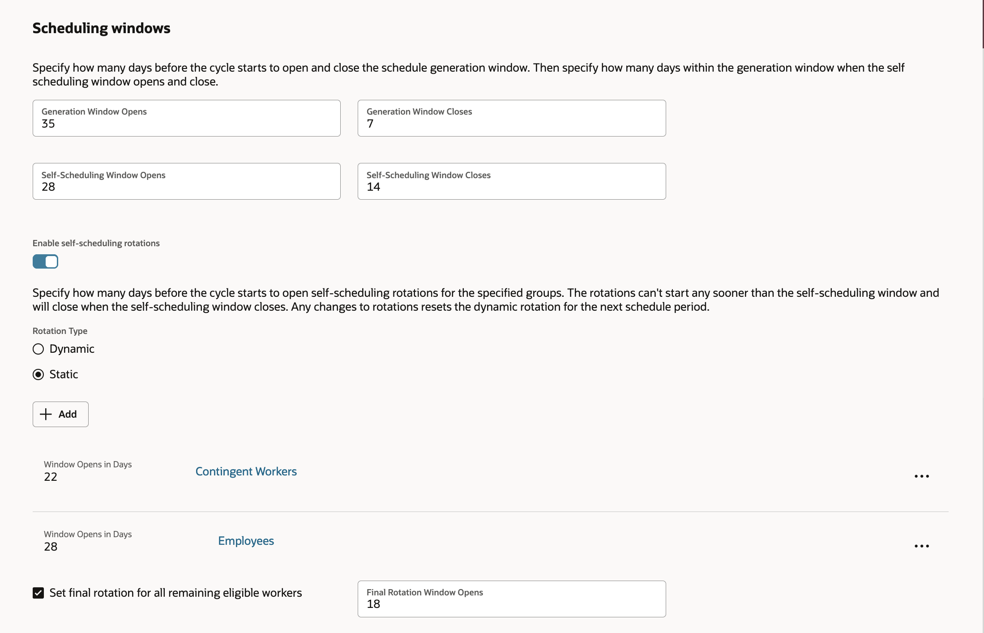Edit the Self-Scheduling Window Opens field
Image resolution: width=984 pixels, height=633 pixels.
coord(186,182)
